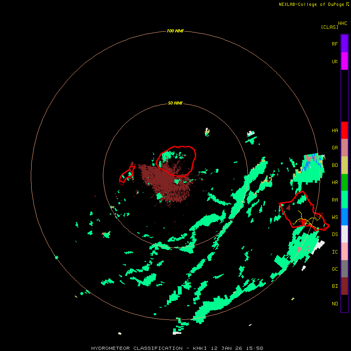Click the ND legend label

(335, 303)
